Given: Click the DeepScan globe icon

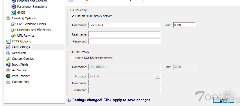Looking at the screenshot, I should click(8, 53).
